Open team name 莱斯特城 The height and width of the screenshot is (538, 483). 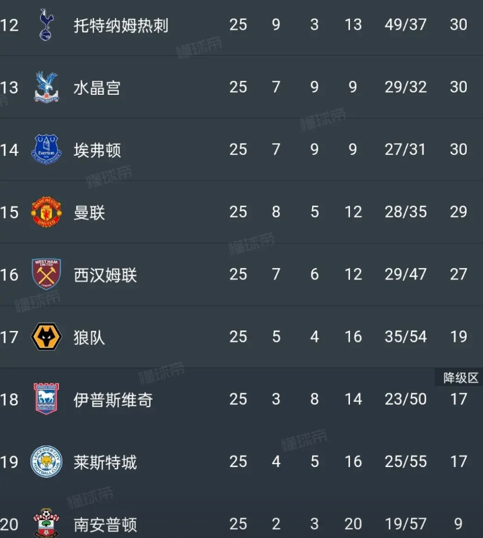click(x=105, y=462)
